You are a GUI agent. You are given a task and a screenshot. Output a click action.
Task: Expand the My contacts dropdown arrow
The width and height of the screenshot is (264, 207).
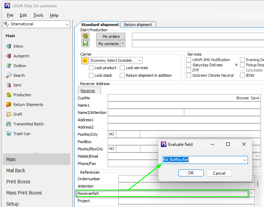[123, 44]
